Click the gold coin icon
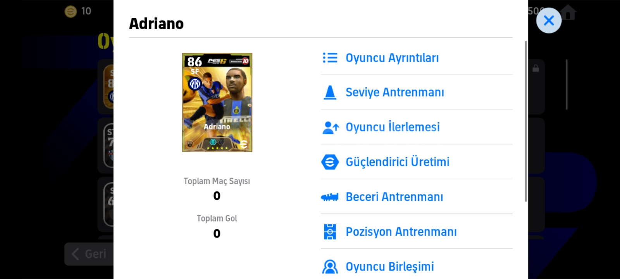620x279 pixels. (71, 12)
